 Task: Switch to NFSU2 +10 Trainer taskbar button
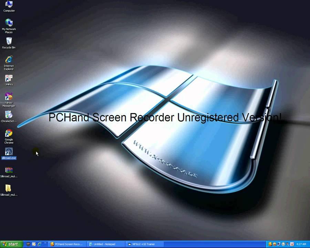tap(145, 244)
